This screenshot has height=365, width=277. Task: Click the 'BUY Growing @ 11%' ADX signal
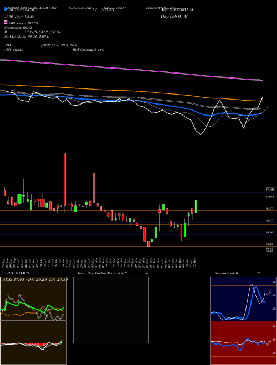88,50
